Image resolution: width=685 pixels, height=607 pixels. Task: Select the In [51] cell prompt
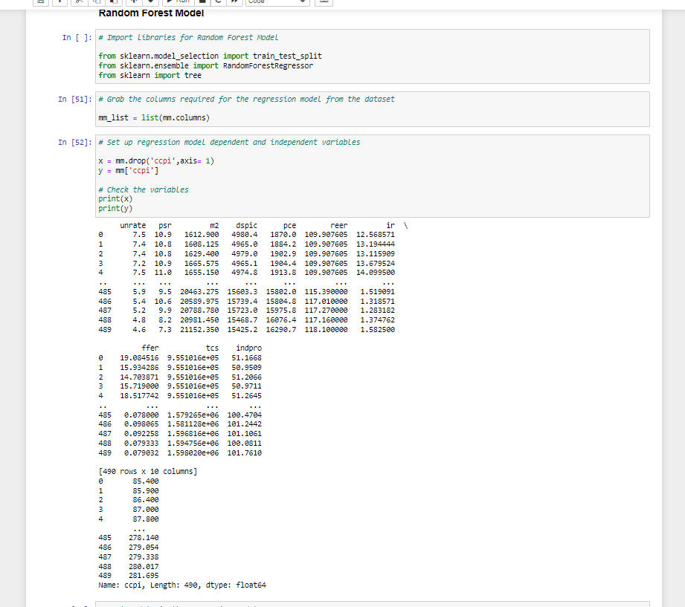(74, 100)
